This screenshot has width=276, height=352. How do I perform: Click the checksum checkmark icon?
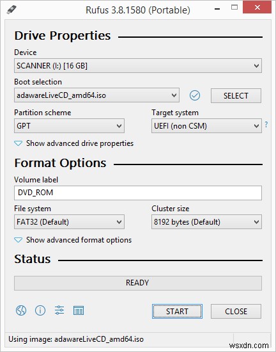coord(195,95)
